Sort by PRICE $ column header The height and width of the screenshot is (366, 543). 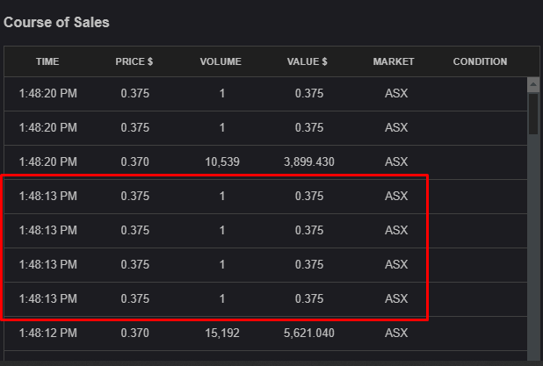pos(134,61)
